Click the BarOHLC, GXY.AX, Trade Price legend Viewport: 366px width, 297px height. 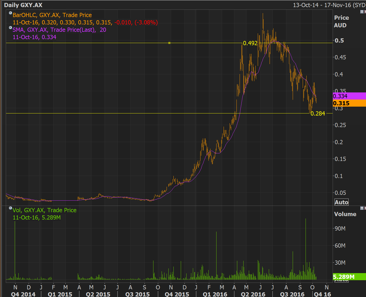(x=52, y=15)
